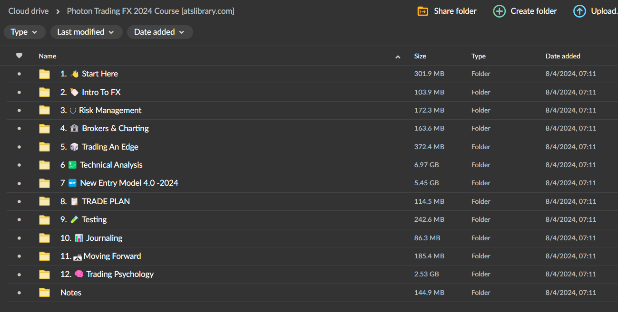The height and width of the screenshot is (312, 618).
Task: Click the folder icon next to '12. Trading Psychology'
Action: click(44, 274)
